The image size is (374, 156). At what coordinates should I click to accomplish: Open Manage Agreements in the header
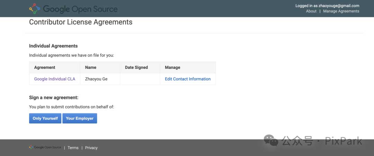[341, 11]
